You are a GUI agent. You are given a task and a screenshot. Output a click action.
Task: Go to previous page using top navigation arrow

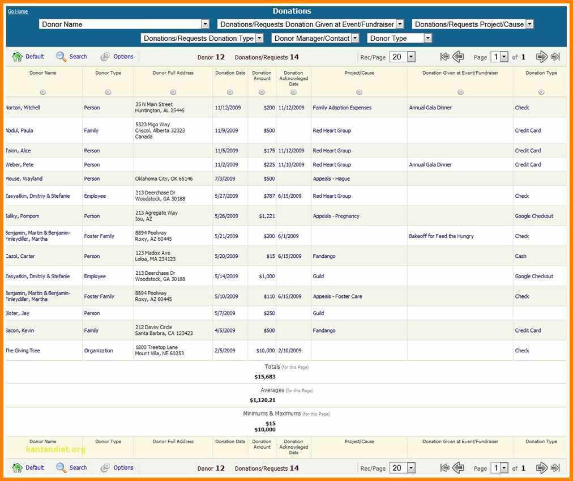tap(458, 57)
